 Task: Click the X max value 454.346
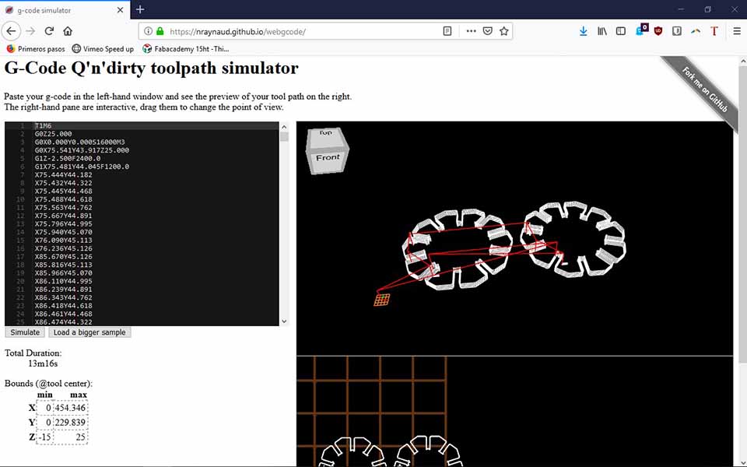point(70,408)
